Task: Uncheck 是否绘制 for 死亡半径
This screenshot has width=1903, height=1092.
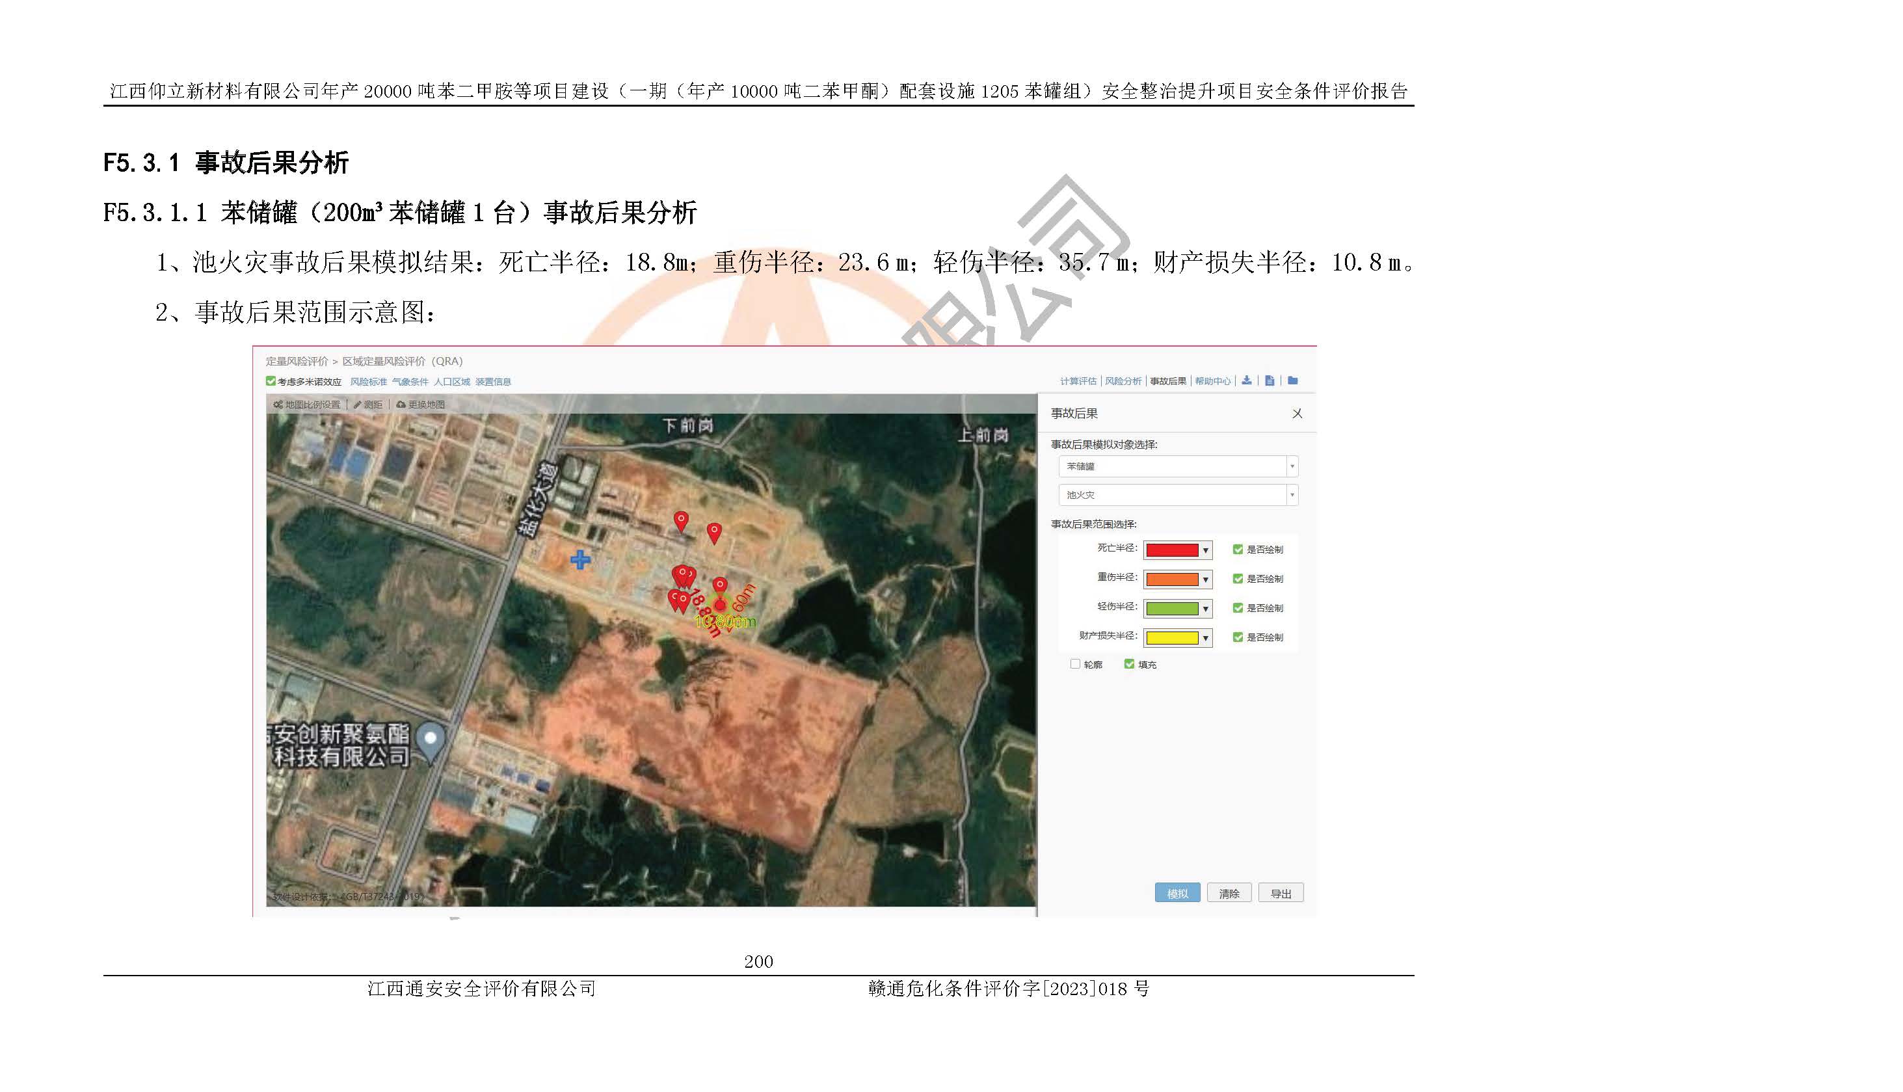Action: tap(1238, 549)
